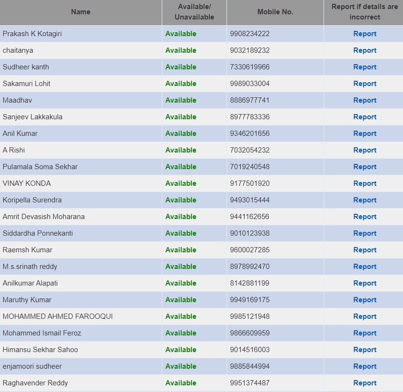Click Report for Maruthy Kumar
Screen dimensions: 403x392
click(x=365, y=300)
